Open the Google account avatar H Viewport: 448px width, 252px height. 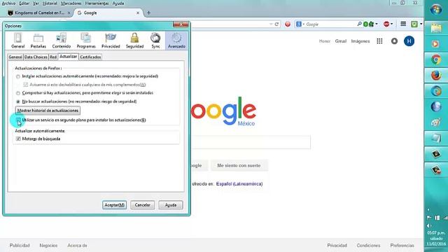pos(409,41)
